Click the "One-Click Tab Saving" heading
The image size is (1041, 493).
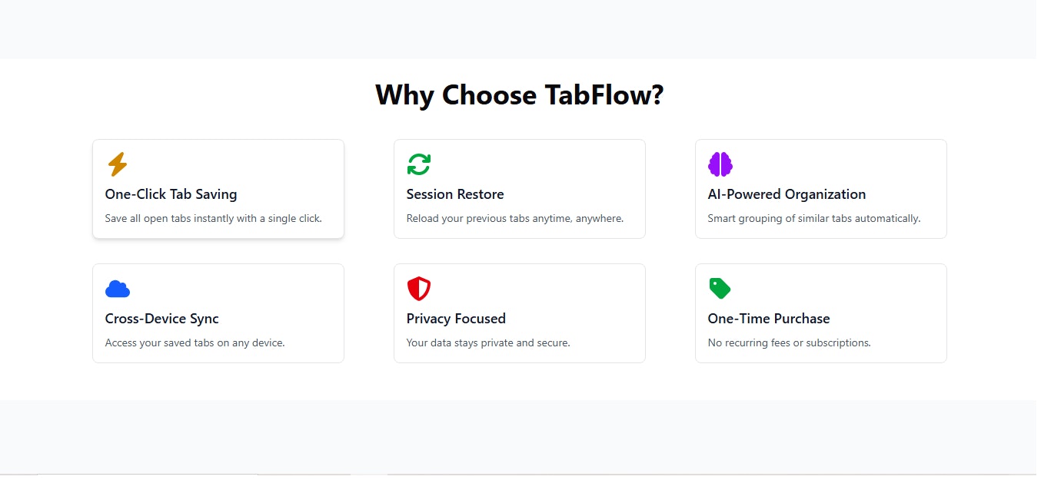pyautogui.click(x=171, y=194)
